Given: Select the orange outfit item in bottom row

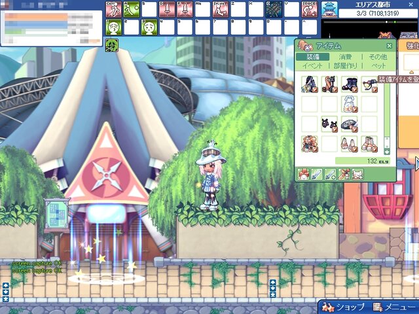Looking at the screenshot, I should 310,144.
